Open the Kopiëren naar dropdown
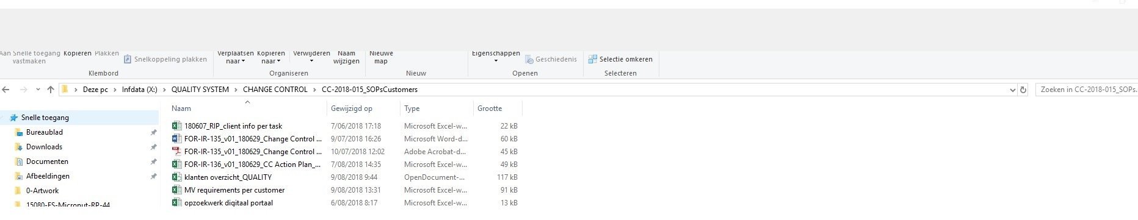 270,57
